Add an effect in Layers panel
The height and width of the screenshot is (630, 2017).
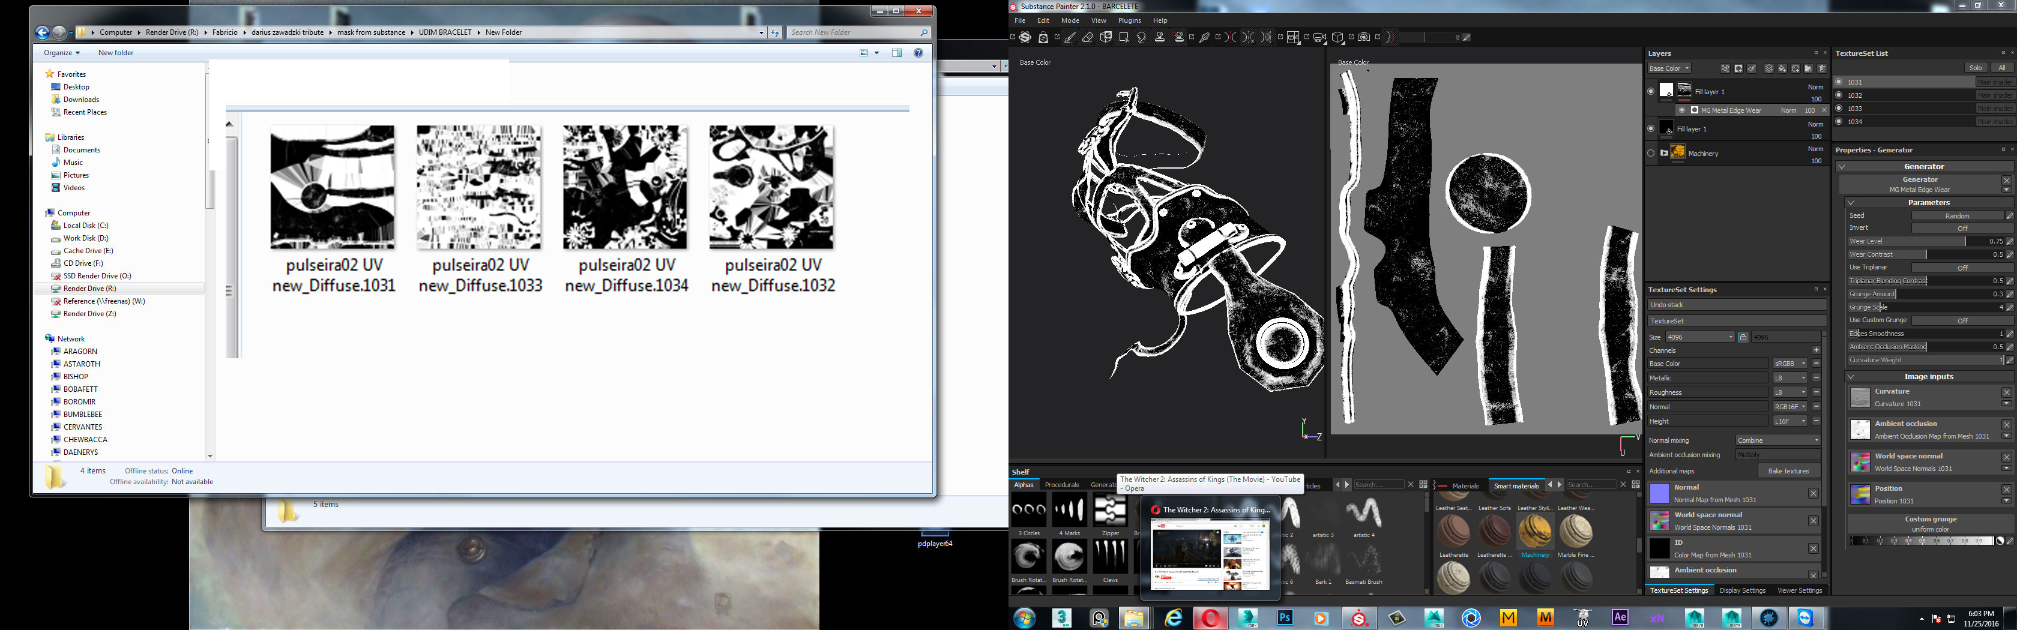click(x=1725, y=69)
